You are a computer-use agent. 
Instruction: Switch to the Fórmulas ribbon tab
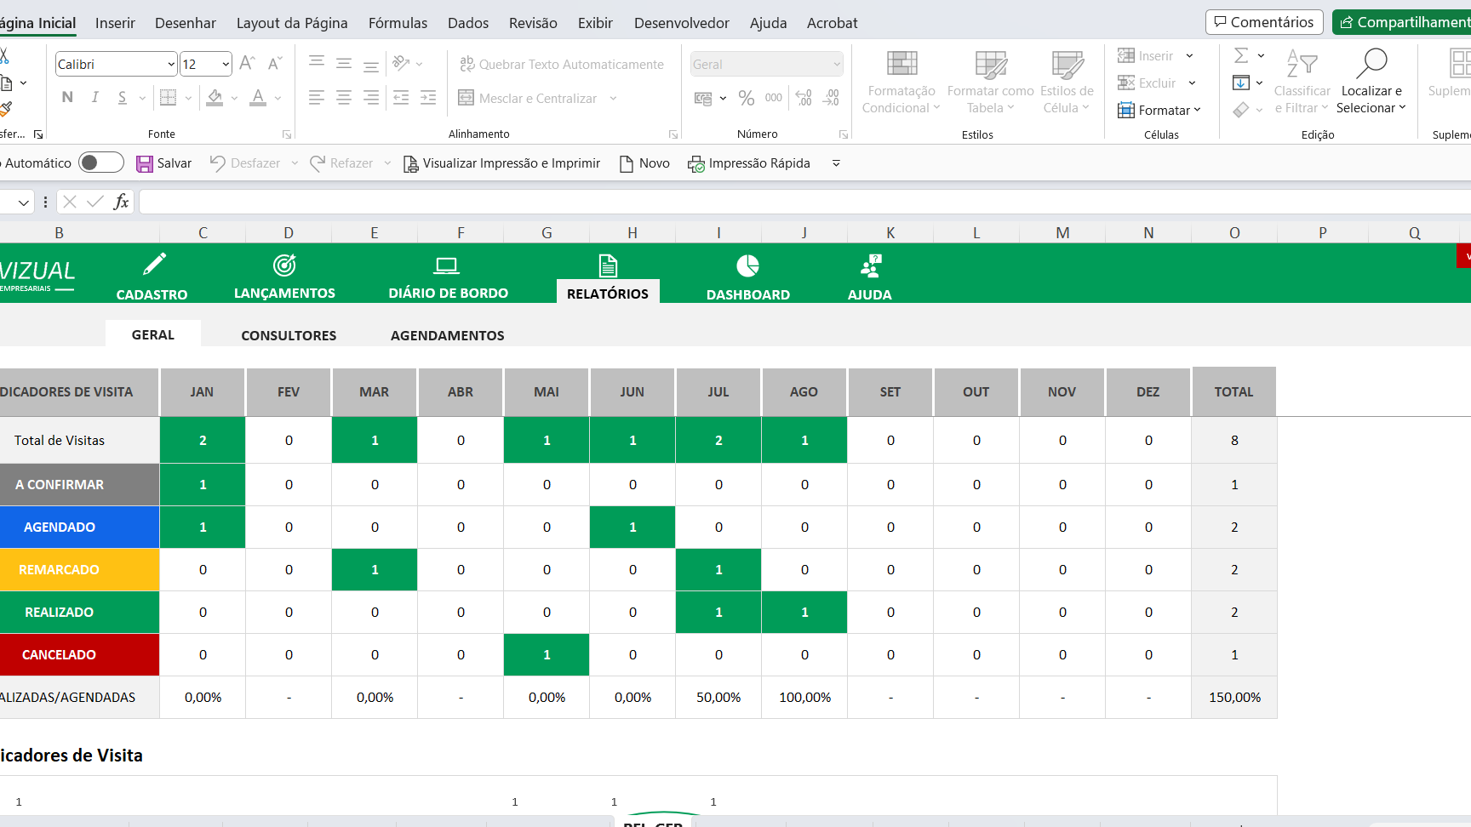pos(398,23)
